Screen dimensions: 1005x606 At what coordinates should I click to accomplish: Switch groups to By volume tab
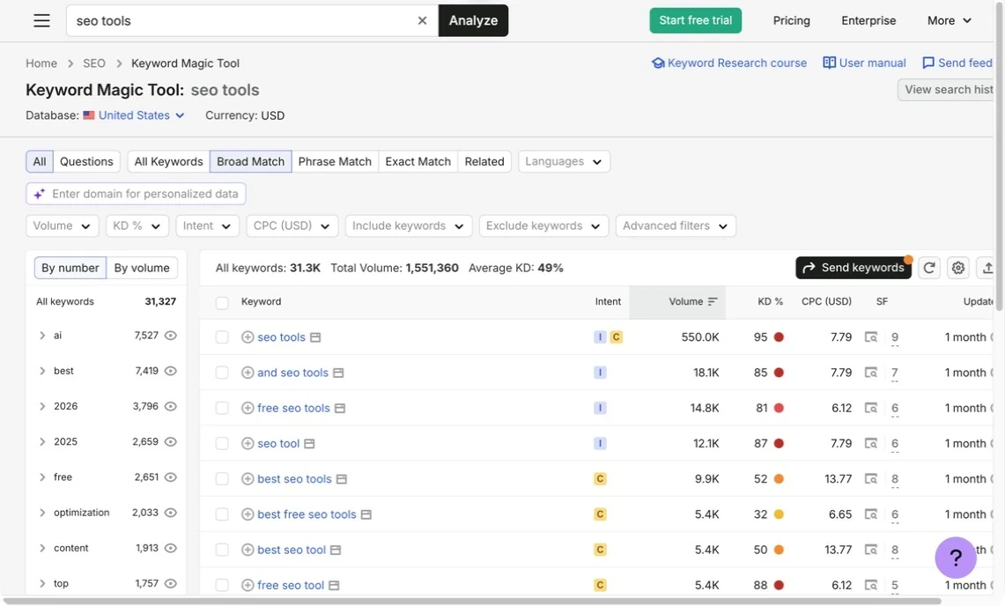(x=142, y=268)
